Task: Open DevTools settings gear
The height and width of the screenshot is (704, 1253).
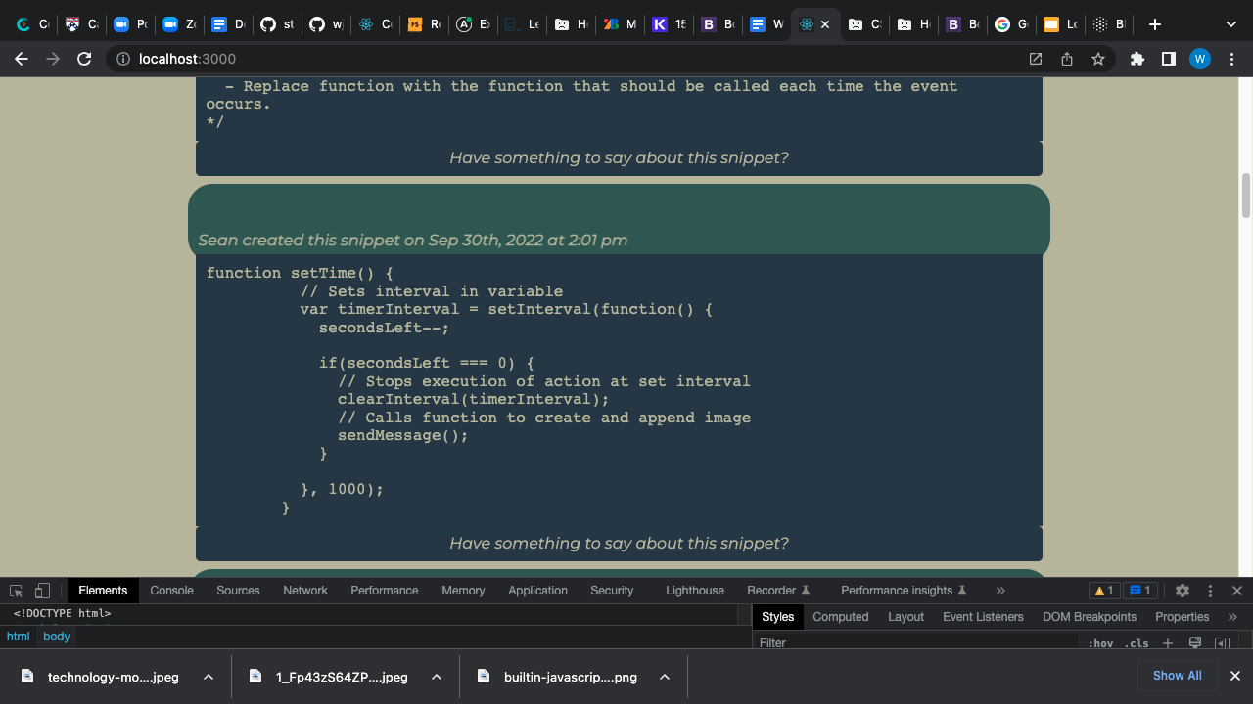Action: pyautogui.click(x=1183, y=591)
